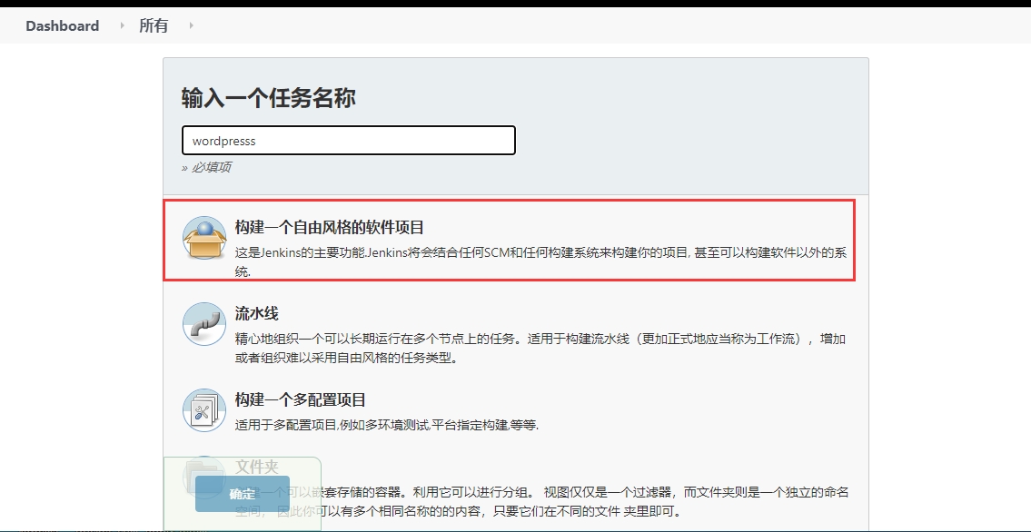Expand the arrow after Dashboard breadcrumb
The image size is (1031, 532).
point(123,25)
